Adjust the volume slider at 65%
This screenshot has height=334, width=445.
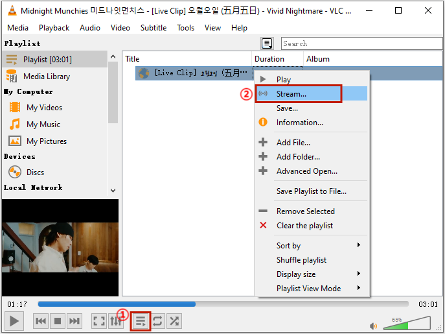(407, 322)
